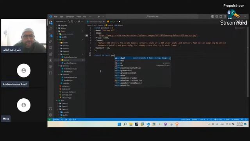
Task: Click Prettier in the status bar
Action: click(235, 119)
